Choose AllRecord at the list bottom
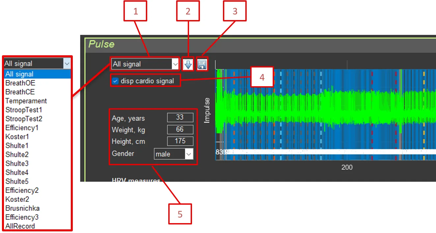 (20, 226)
